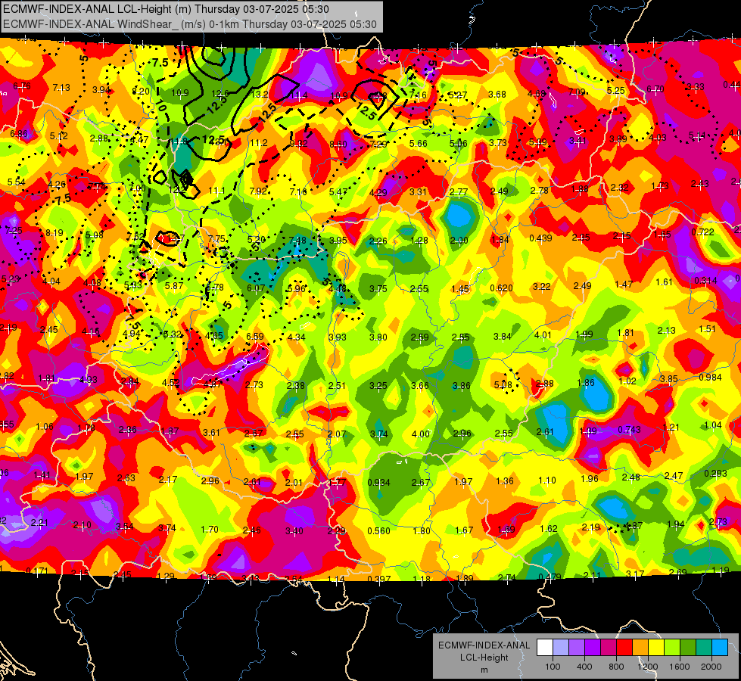Click the wind shear value 3.84

[x=503, y=336]
